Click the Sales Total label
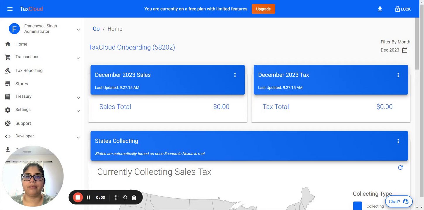The height and width of the screenshot is (210, 424). pyautogui.click(x=115, y=107)
